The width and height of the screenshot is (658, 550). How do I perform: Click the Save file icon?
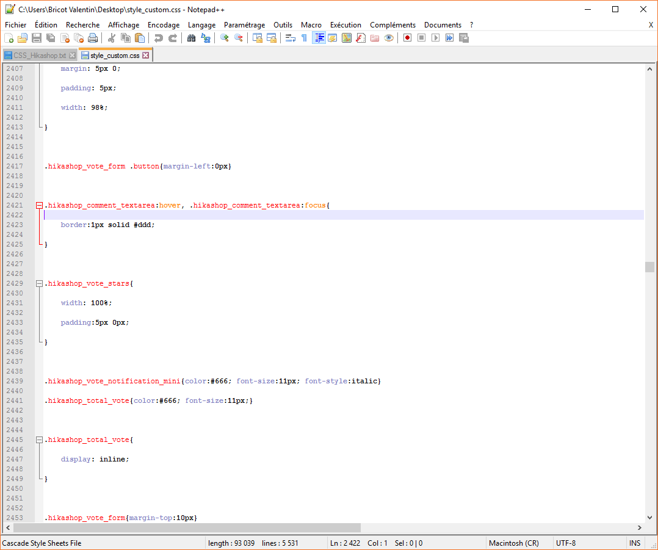click(37, 38)
